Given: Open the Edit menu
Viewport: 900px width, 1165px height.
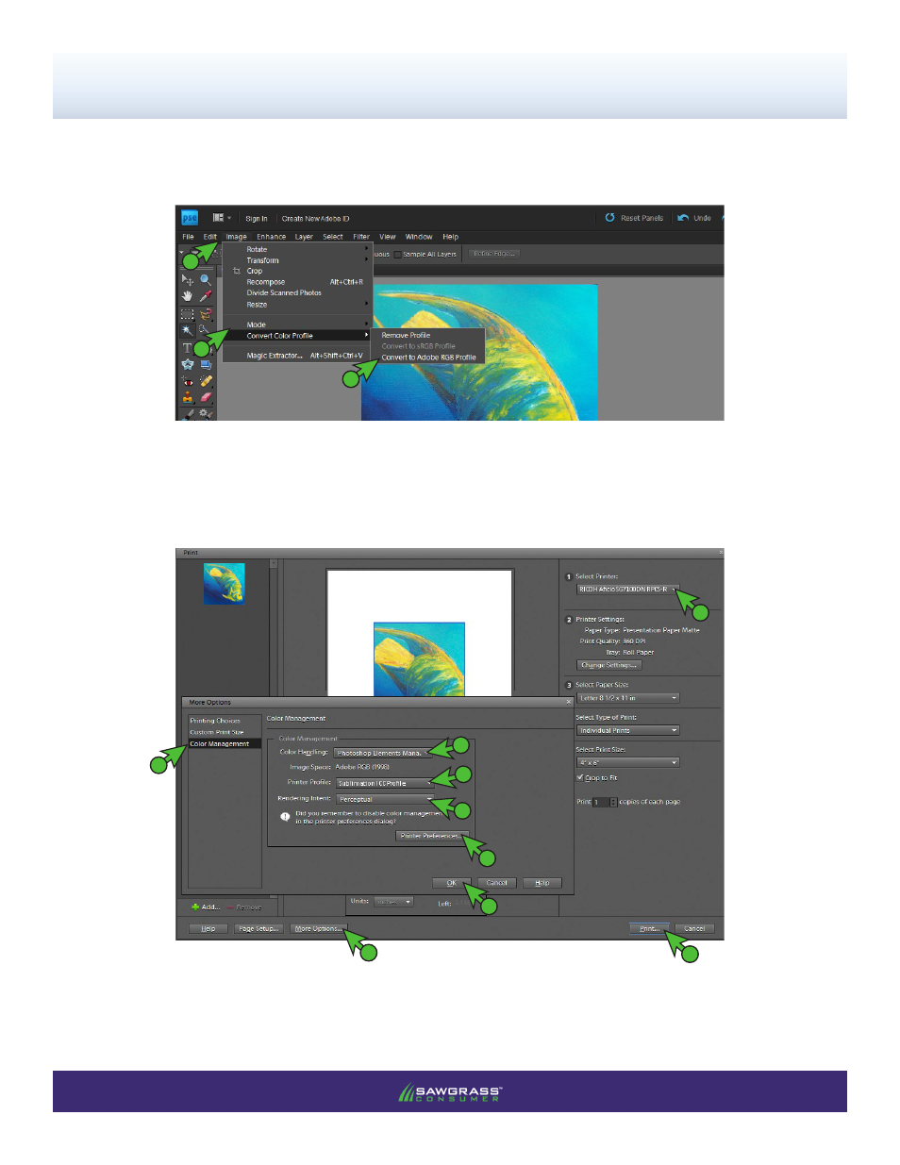Looking at the screenshot, I should [x=209, y=237].
